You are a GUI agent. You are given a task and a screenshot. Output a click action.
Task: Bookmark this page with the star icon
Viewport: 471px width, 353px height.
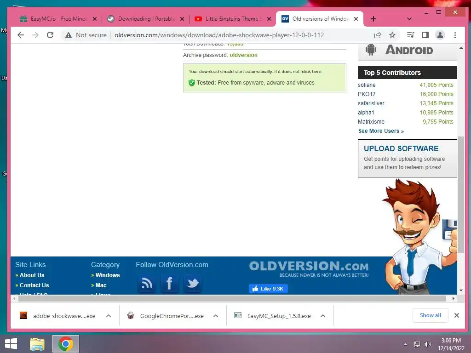tap(392, 35)
